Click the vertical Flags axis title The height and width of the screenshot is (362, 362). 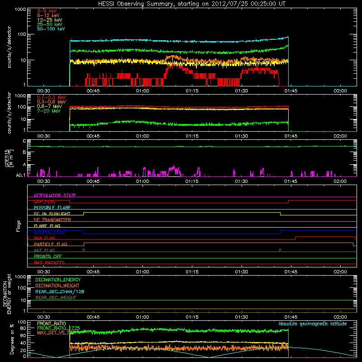click(19, 226)
